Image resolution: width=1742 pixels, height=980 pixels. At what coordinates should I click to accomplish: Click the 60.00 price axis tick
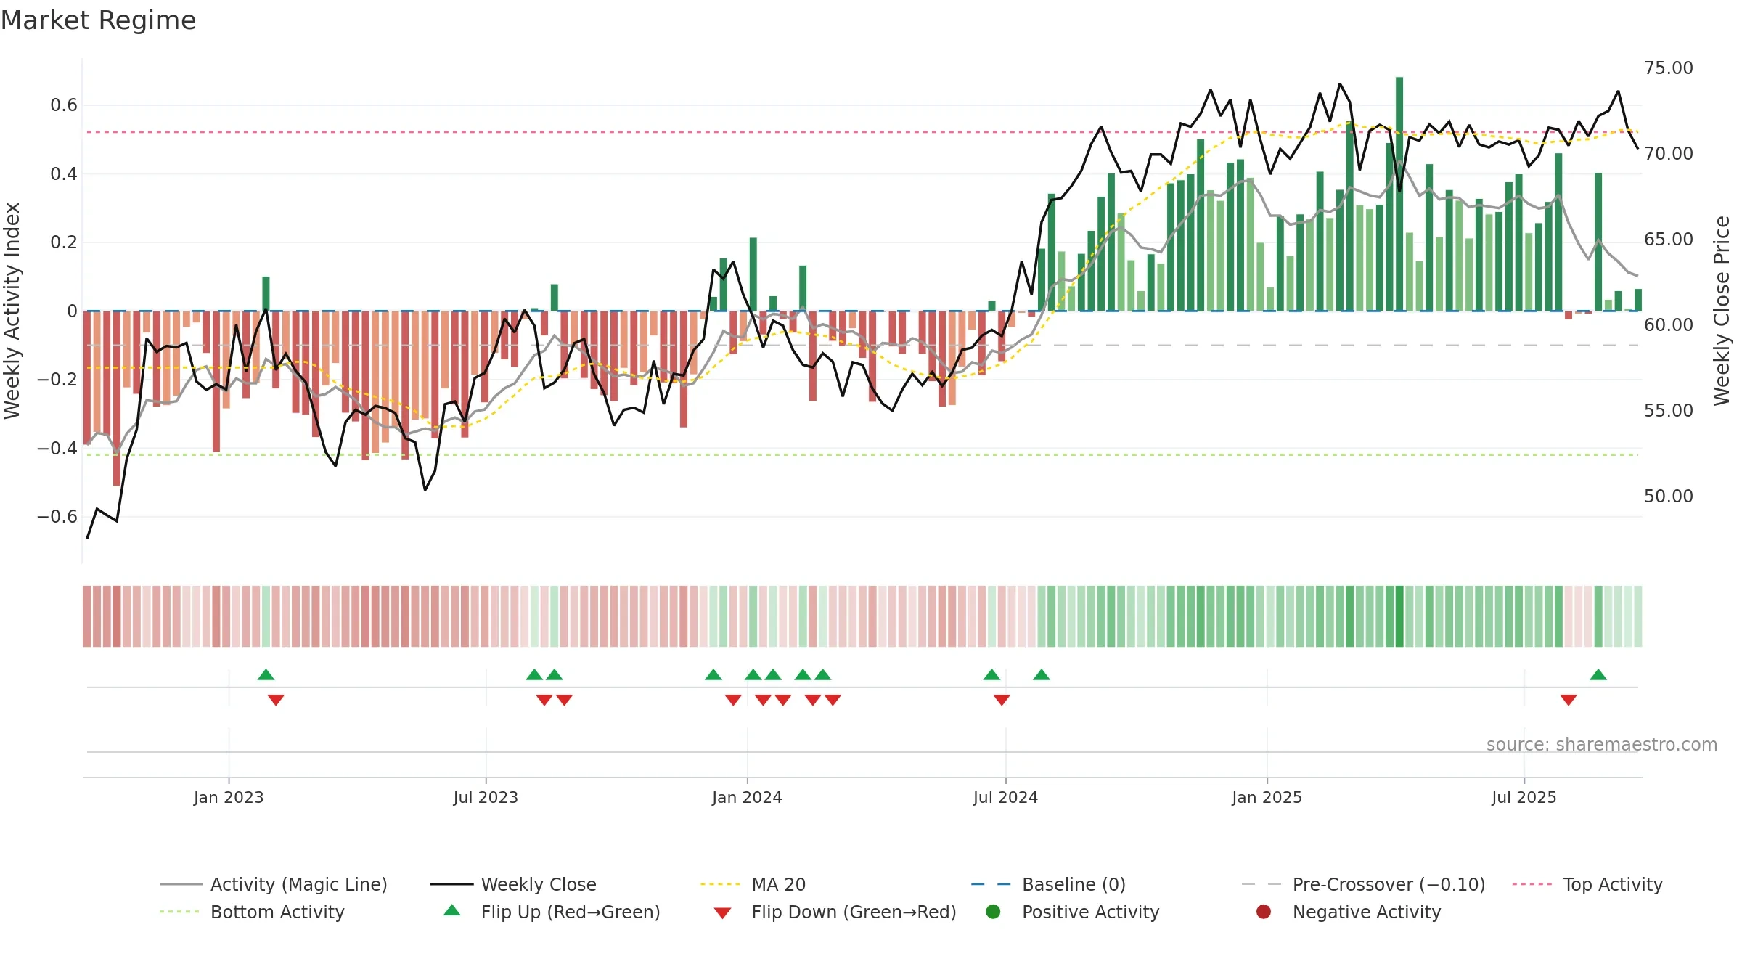[x=1669, y=325]
